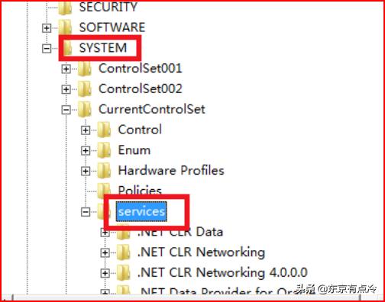
Task: Collapse the services key
Action: point(86,212)
